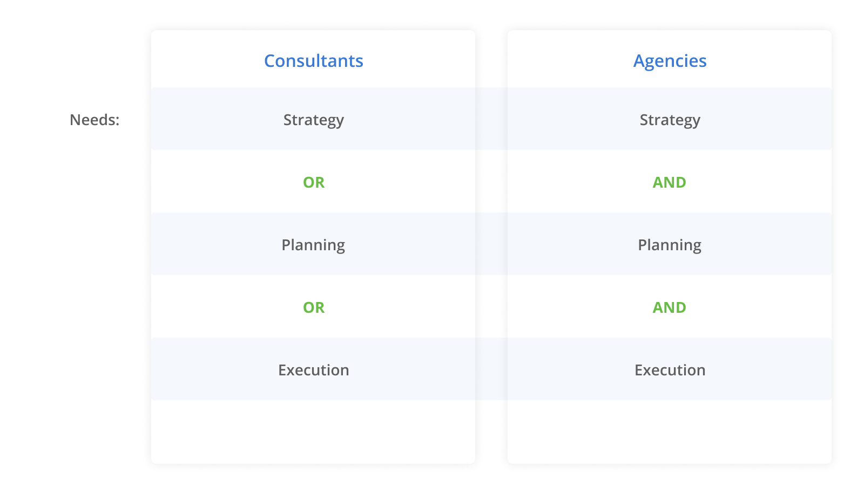Click the white gap between second OR and AND
The height and width of the screenshot is (494, 864).
tap(491, 307)
